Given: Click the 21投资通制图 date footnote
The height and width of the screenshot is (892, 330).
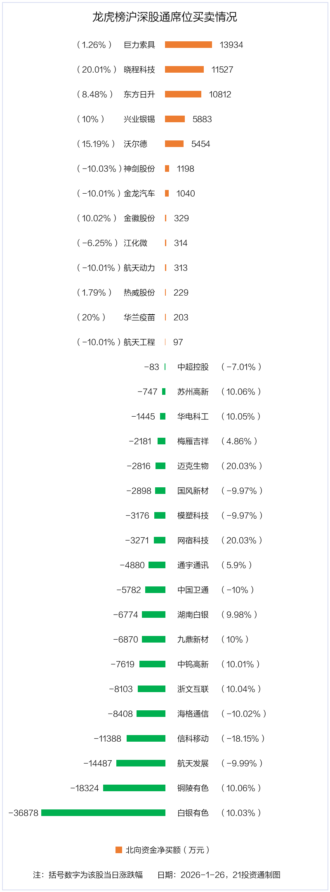Looking at the screenshot, I should [219, 875].
